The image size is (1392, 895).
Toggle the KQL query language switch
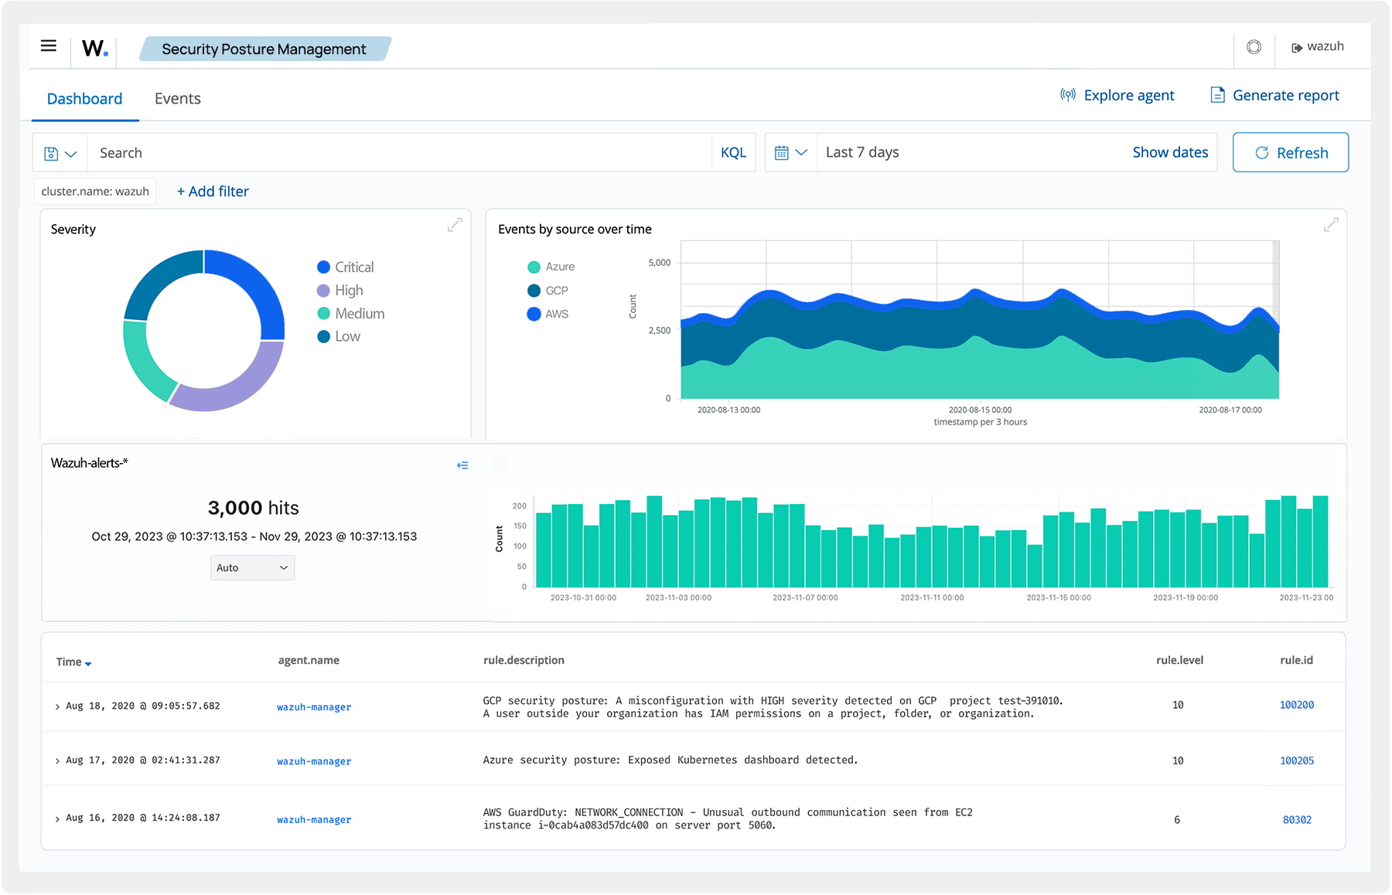click(x=733, y=153)
